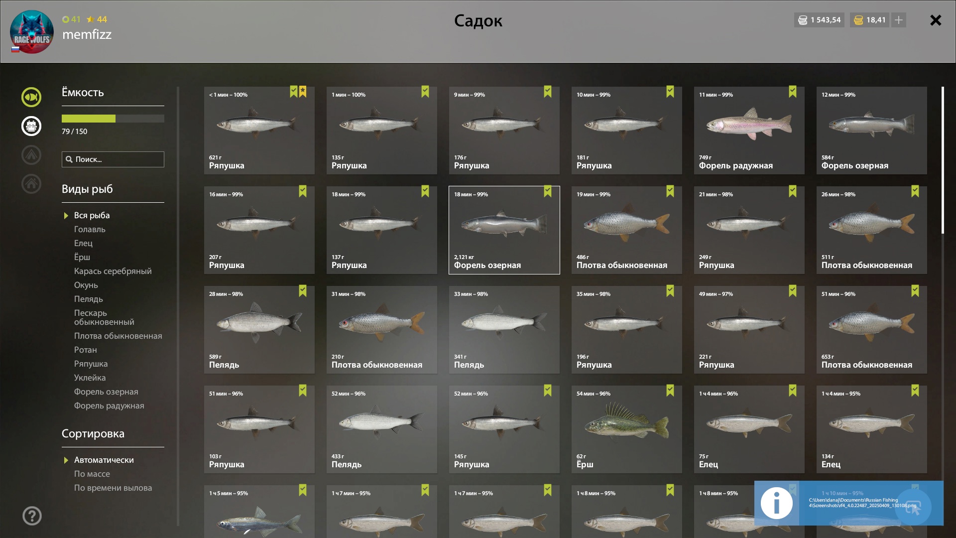Open the memfizz profile avatar
Screen dimensions: 956x538
(32, 32)
